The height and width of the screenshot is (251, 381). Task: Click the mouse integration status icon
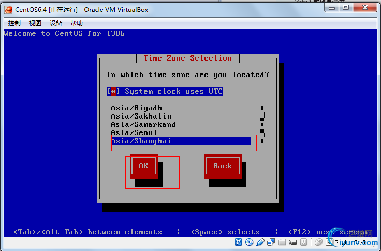(318, 242)
